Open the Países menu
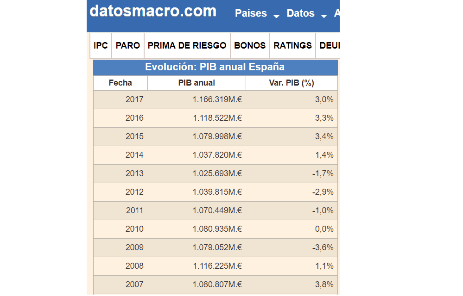Image resolution: width=463 pixels, height=296 pixels. pos(251,13)
